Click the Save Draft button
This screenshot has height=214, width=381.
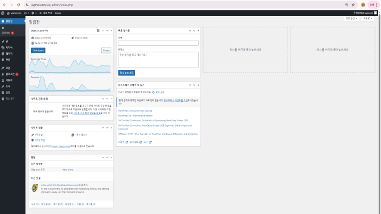(127, 73)
